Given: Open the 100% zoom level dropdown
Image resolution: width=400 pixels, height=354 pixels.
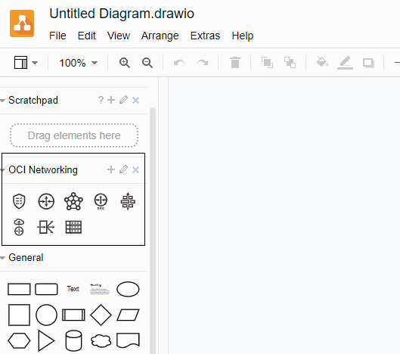Looking at the screenshot, I should pyautogui.click(x=79, y=63).
